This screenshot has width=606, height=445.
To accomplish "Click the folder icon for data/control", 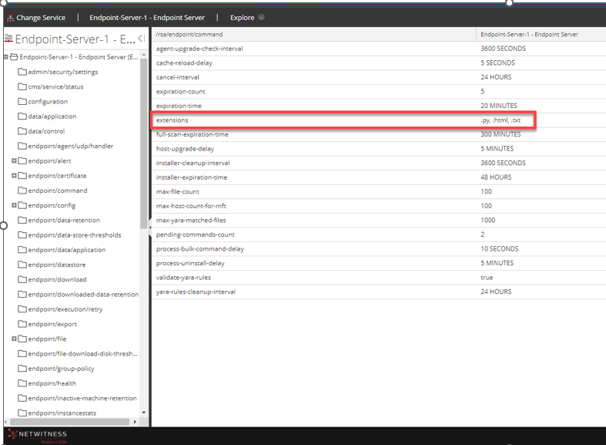I will point(22,131).
